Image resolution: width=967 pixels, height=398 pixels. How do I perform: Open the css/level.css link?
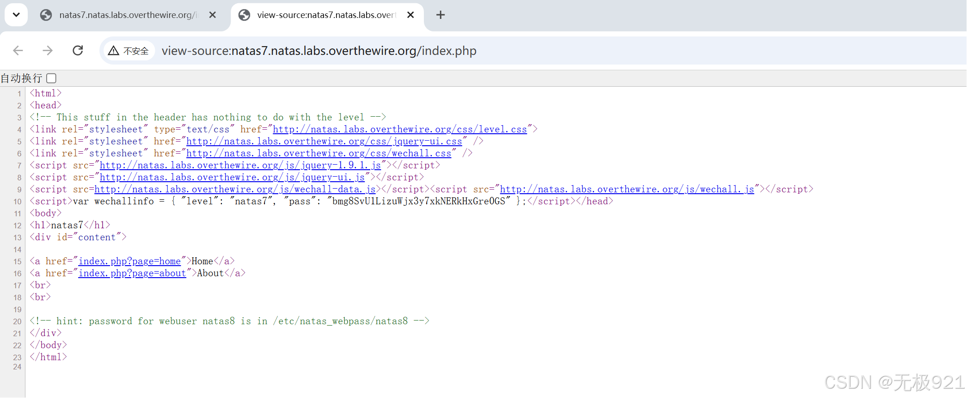pos(400,130)
